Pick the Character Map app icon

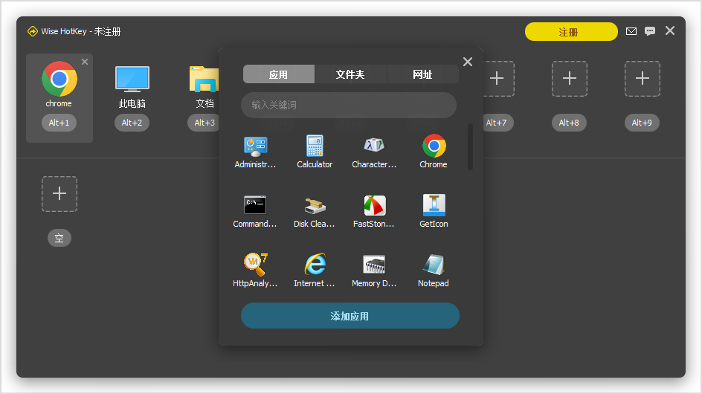[x=374, y=146]
